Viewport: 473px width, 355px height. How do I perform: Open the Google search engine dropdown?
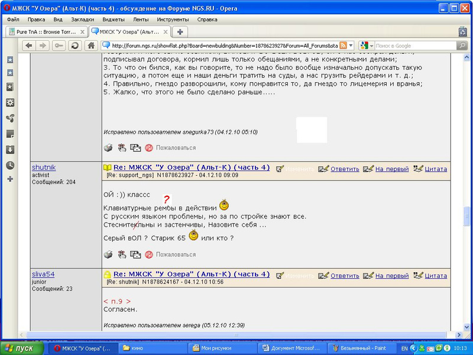[x=368, y=46]
